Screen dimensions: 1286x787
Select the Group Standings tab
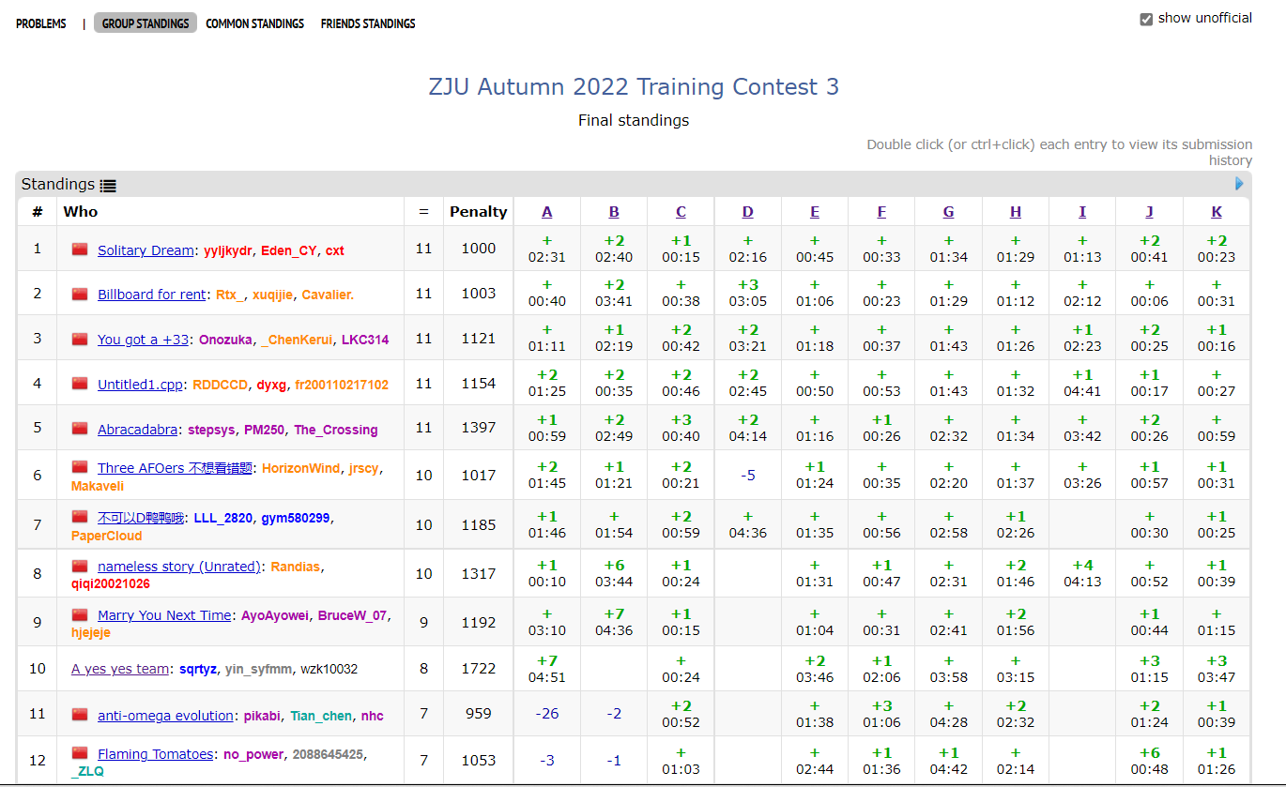click(x=145, y=23)
